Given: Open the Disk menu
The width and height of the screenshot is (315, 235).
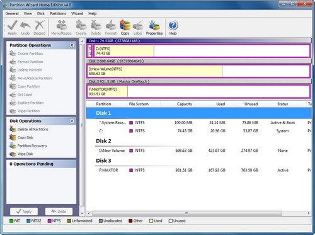Looking at the screenshot, I should pyautogui.click(x=41, y=14).
